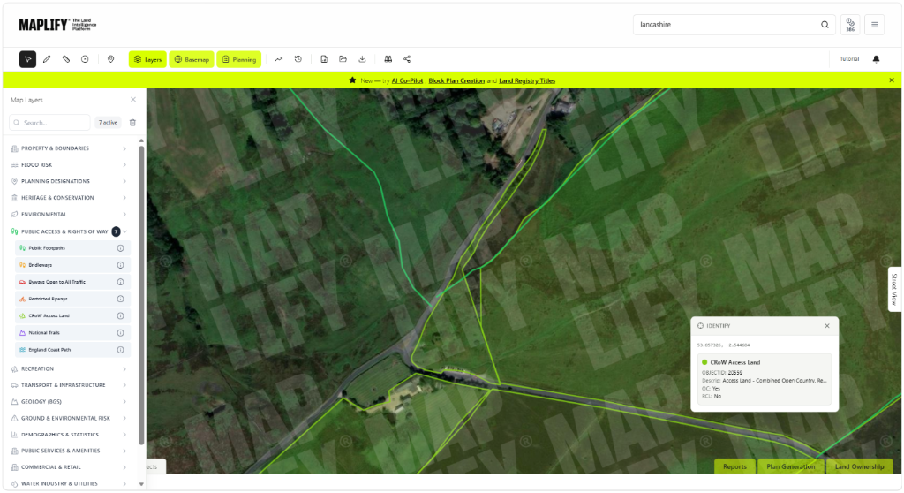Show info for England Coast Path layer
This screenshot has height=493, width=904.
(120, 350)
